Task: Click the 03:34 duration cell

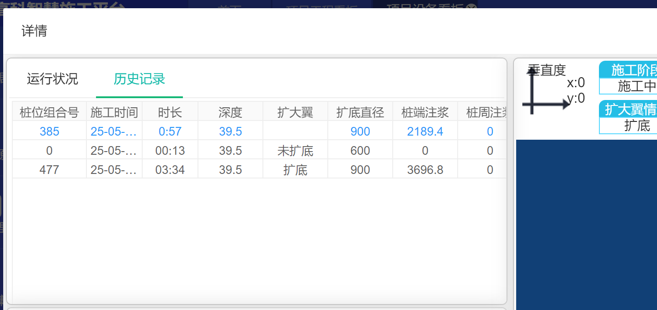Action: pyautogui.click(x=170, y=170)
